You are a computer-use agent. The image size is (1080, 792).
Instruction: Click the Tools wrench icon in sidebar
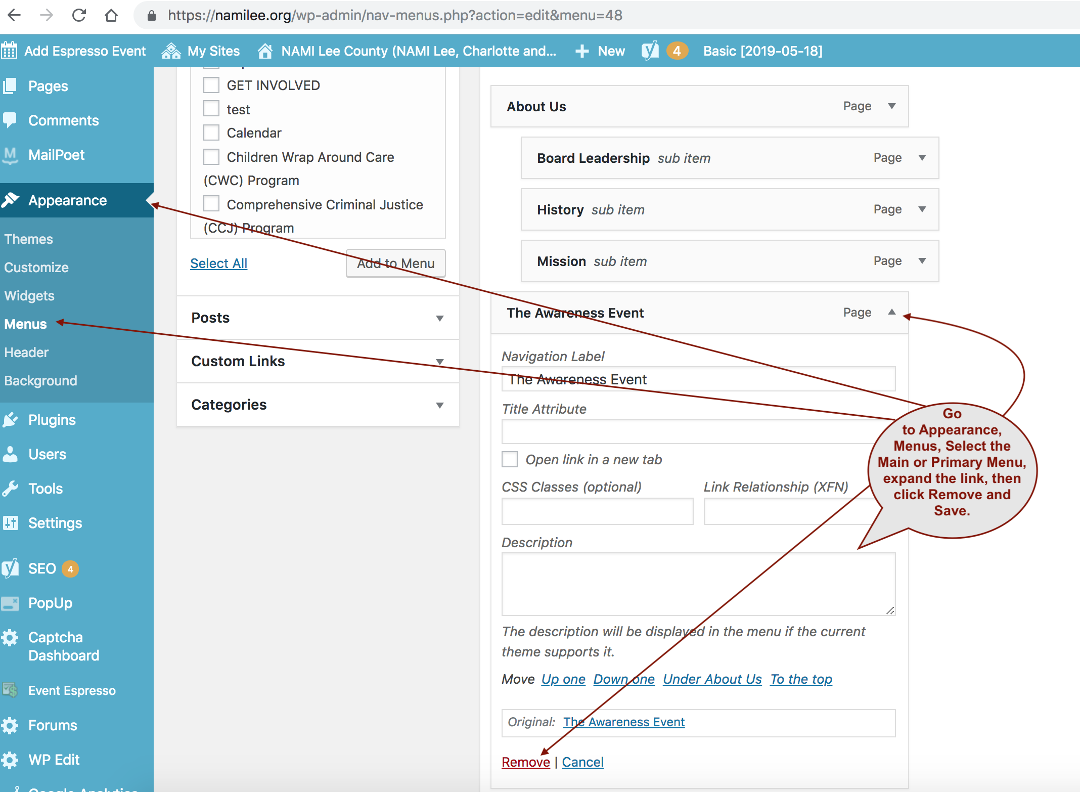[10, 489]
